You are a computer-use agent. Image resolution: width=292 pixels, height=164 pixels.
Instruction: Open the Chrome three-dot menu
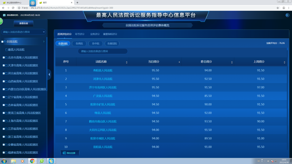tap(288, 8)
